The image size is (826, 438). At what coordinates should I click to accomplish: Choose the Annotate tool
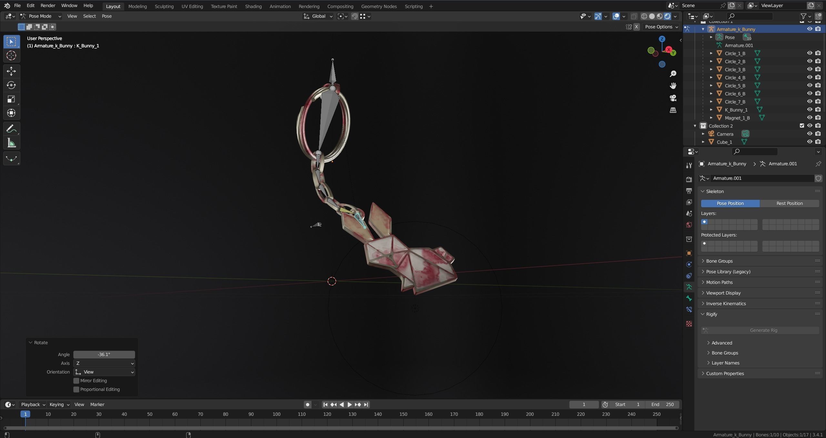11,129
